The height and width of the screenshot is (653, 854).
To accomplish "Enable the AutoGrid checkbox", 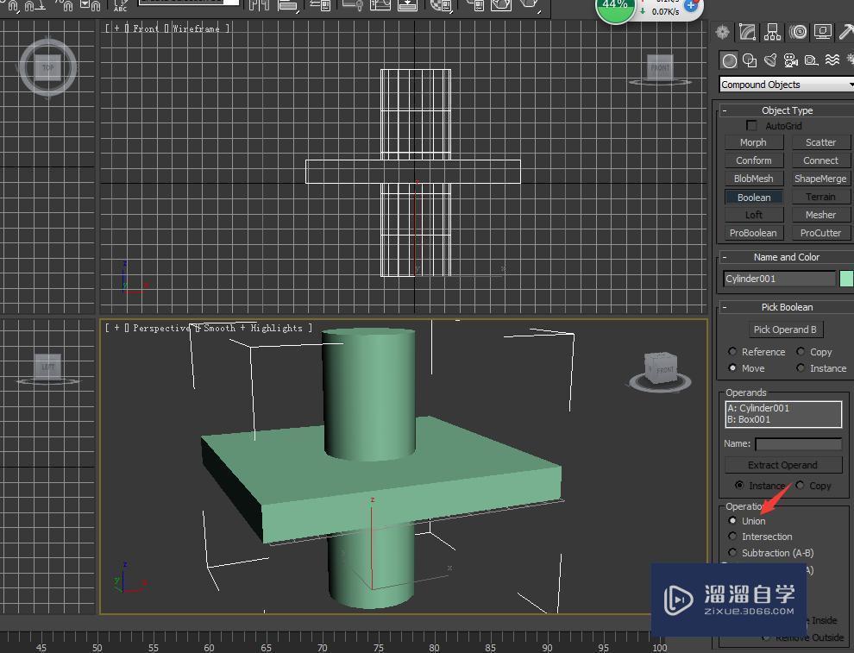I will pyautogui.click(x=751, y=125).
